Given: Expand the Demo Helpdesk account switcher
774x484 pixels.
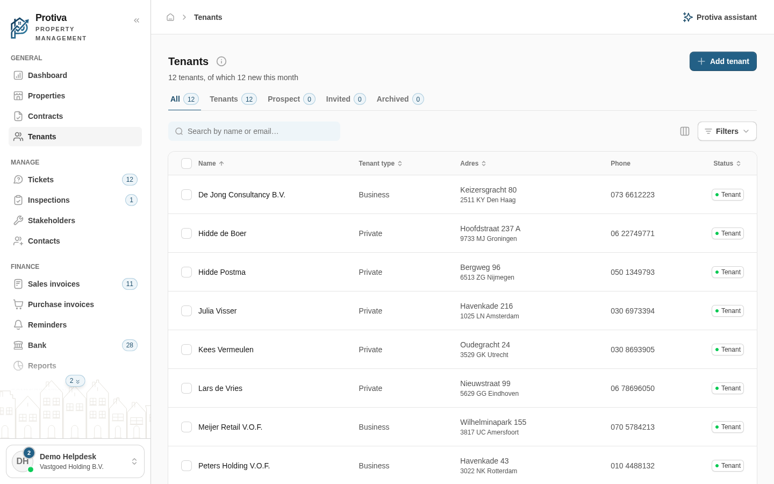Looking at the screenshot, I should pos(75,461).
